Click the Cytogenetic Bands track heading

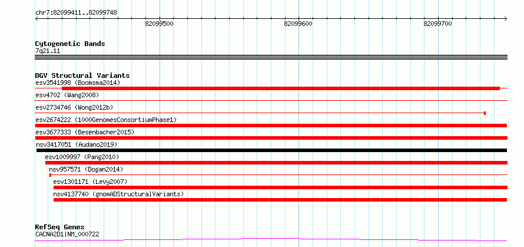(x=70, y=44)
